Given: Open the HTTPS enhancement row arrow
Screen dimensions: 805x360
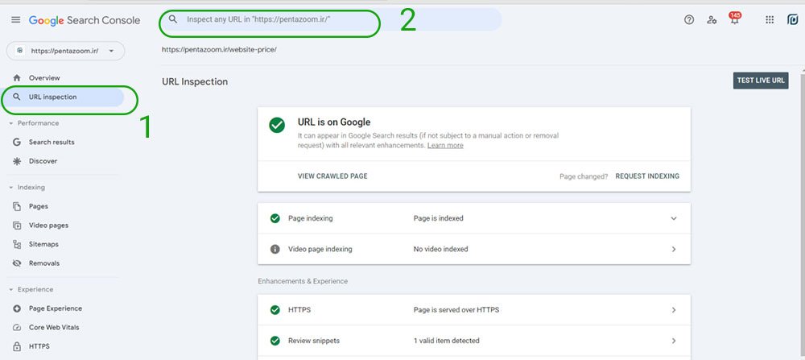Looking at the screenshot, I should [x=674, y=310].
